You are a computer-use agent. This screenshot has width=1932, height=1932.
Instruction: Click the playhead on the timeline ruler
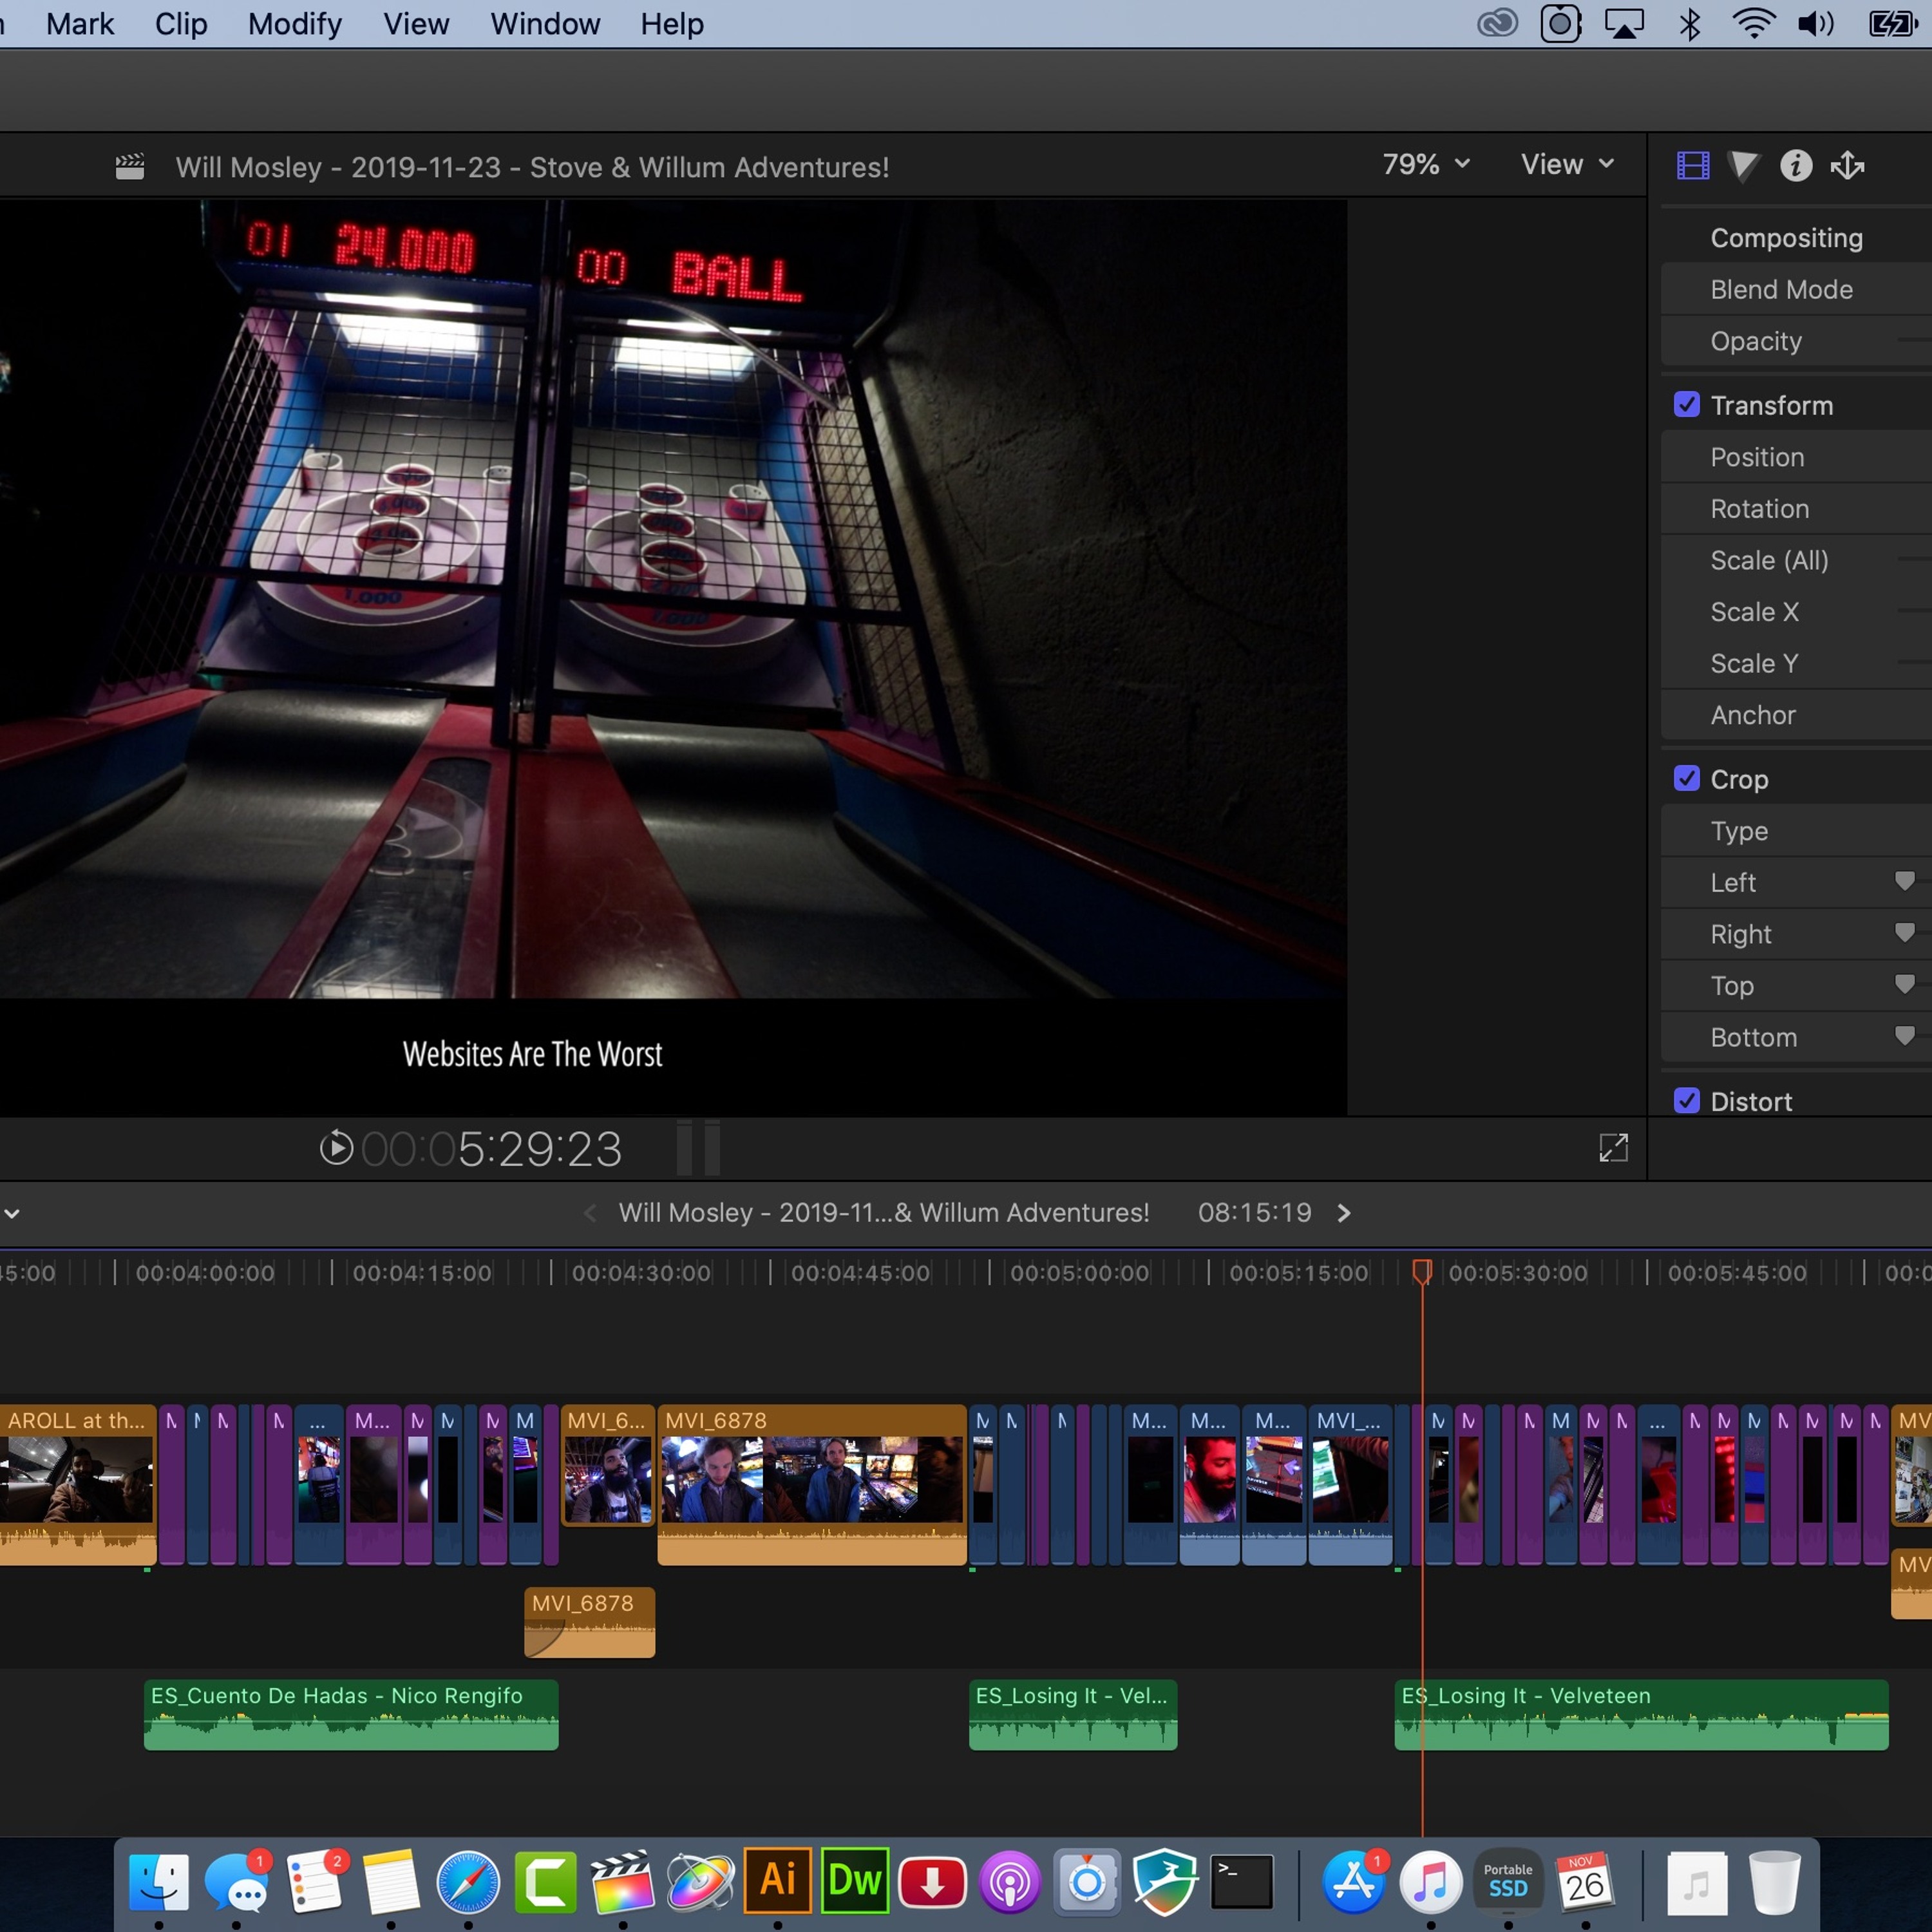pyautogui.click(x=1421, y=1271)
